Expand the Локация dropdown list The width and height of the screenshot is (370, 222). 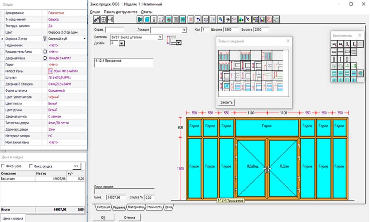[x=184, y=30]
